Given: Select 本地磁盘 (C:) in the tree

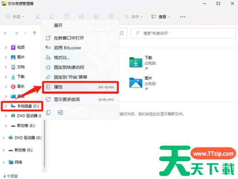Looking at the screenshot, I should (25, 106).
